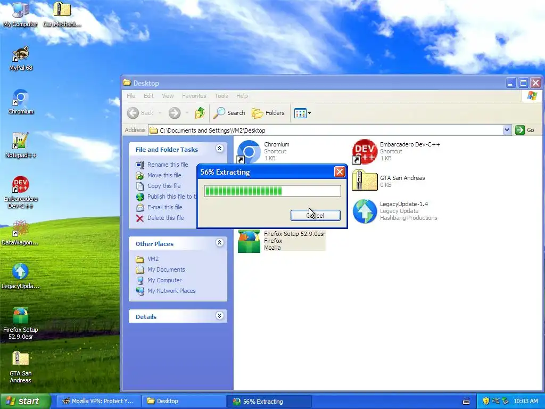Image resolution: width=545 pixels, height=409 pixels.
Task: Open the Tools menu
Action: [x=221, y=96]
